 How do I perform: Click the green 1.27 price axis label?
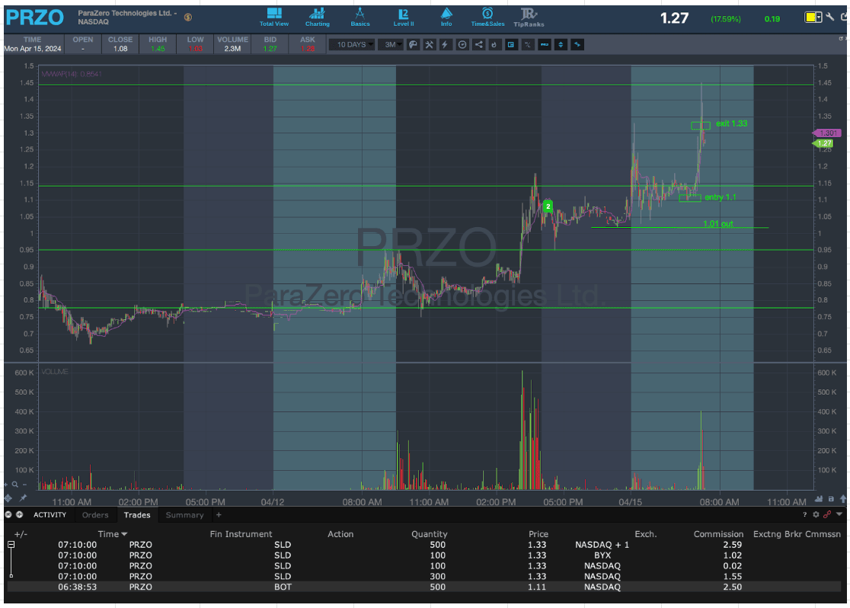click(x=823, y=143)
